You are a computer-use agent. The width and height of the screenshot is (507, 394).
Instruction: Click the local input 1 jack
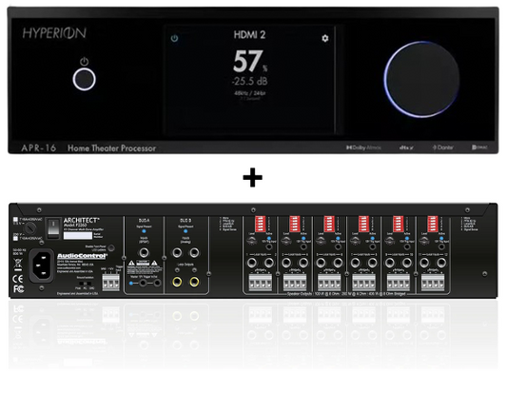tap(252, 263)
